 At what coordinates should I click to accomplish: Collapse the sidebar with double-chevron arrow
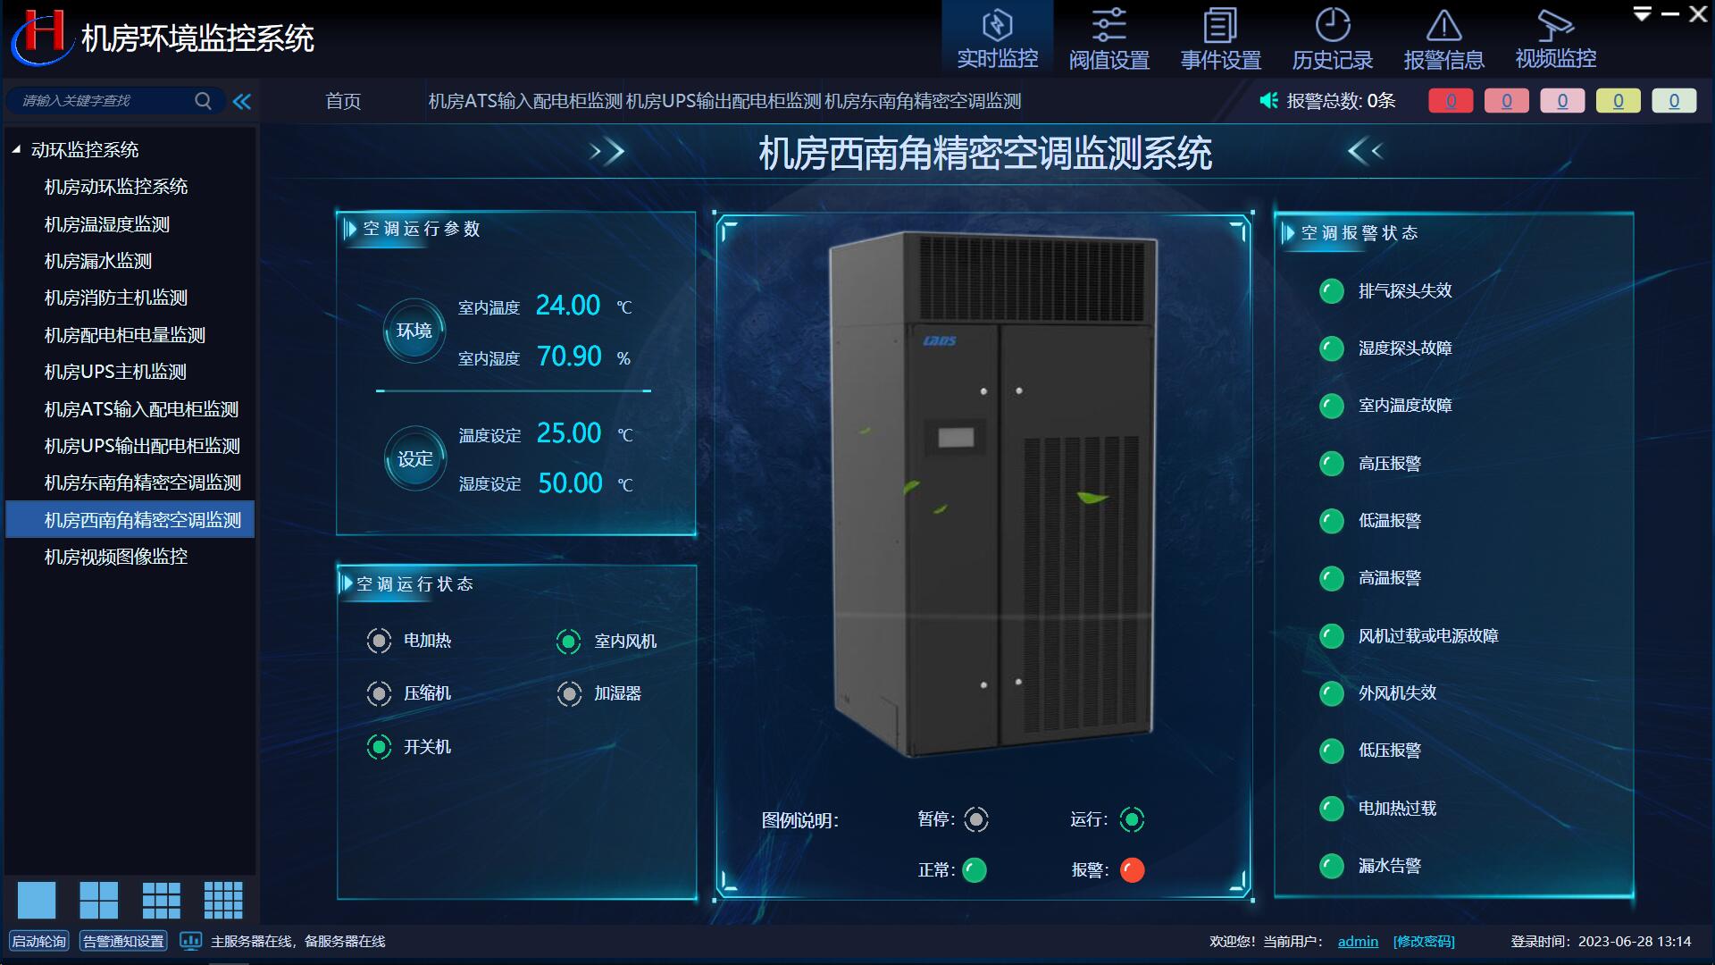242,101
